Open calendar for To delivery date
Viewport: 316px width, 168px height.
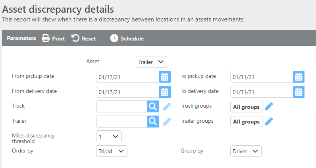[299, 92]
